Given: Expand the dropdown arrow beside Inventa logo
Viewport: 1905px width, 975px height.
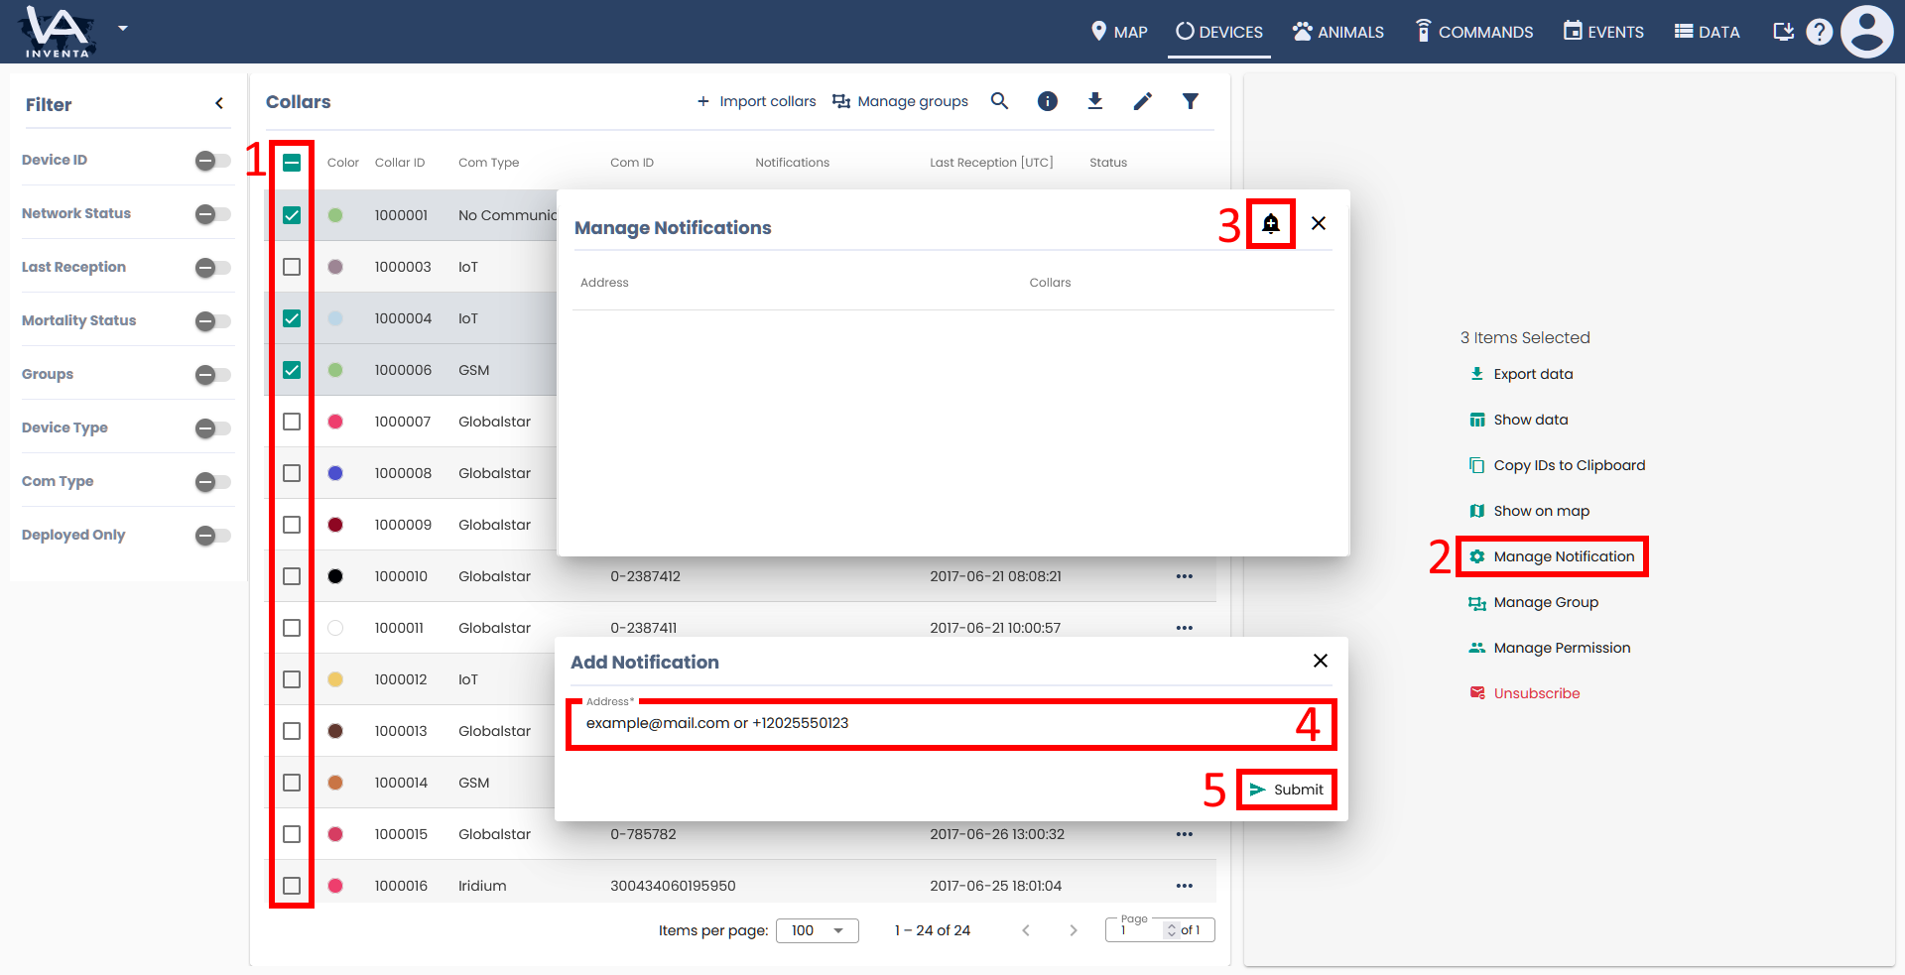Looking at the screenshot, I should [x=123, y=29].
